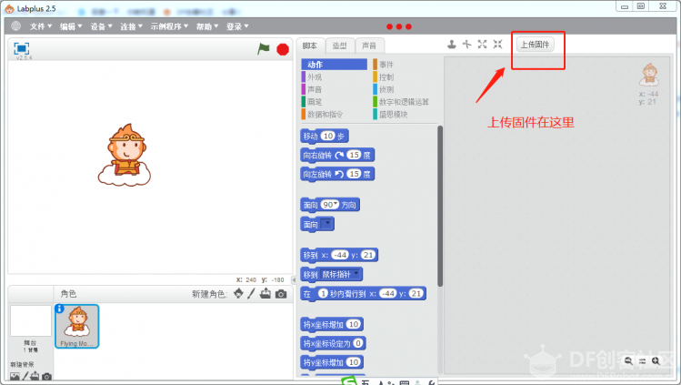The width and height of the screenshot is (681, 385).
Task: Click the green flag to start the script
Action: [x=263, y=48]
